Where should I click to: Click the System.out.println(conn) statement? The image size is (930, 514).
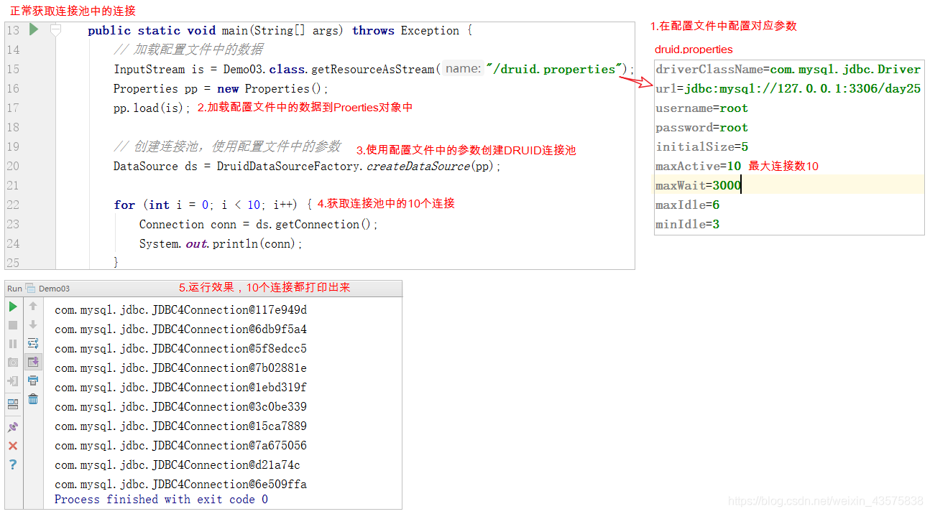pos(221,244)
